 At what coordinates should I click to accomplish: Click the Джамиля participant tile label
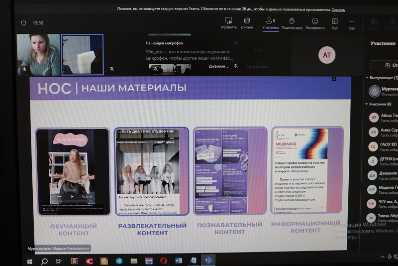pos(218,66)
